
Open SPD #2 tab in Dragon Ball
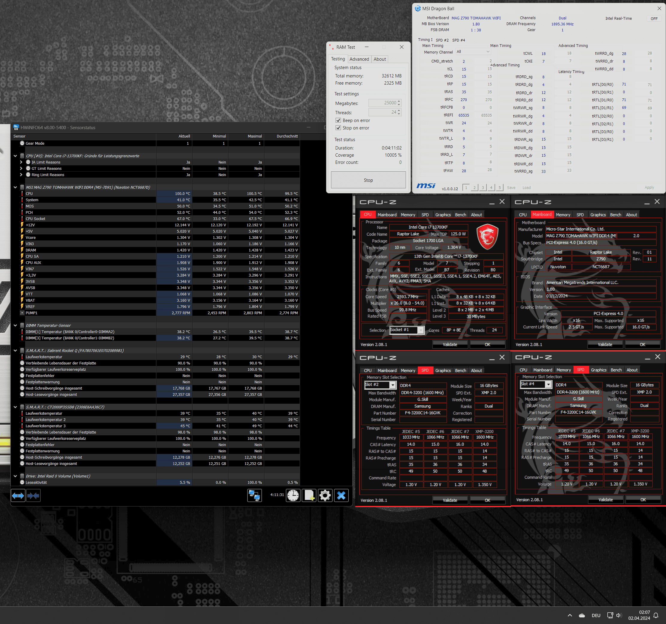click(x=442, y=40)
